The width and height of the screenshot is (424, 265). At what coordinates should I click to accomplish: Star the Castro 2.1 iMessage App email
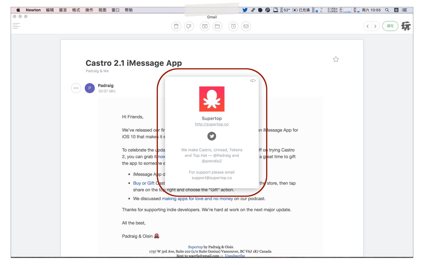336,59
